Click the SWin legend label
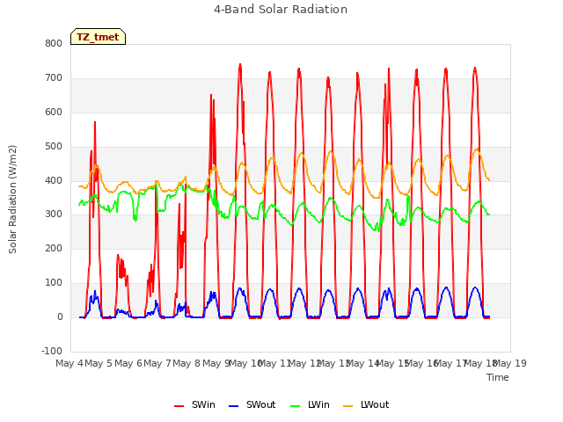The image size is (563, 422). click(x=203, y=404)
